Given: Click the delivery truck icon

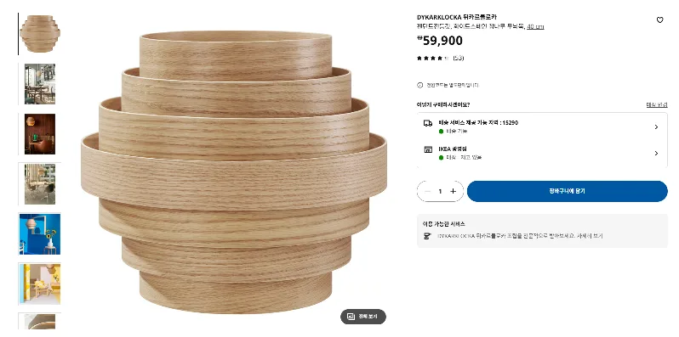Looking at the screenshot, I should click(428, 123).
